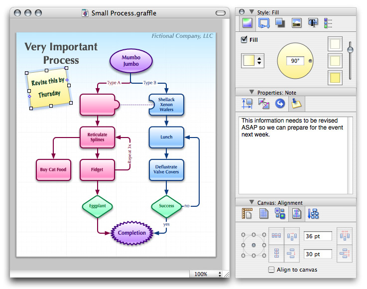Click the 30 pt vertical spacing field
Image resolution: width=367 pixels, height=289 pixels.
click(318, 254)
